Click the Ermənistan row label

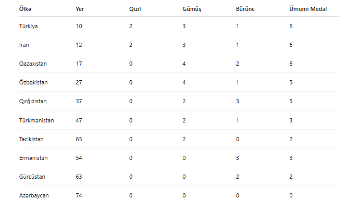[33, 158]
